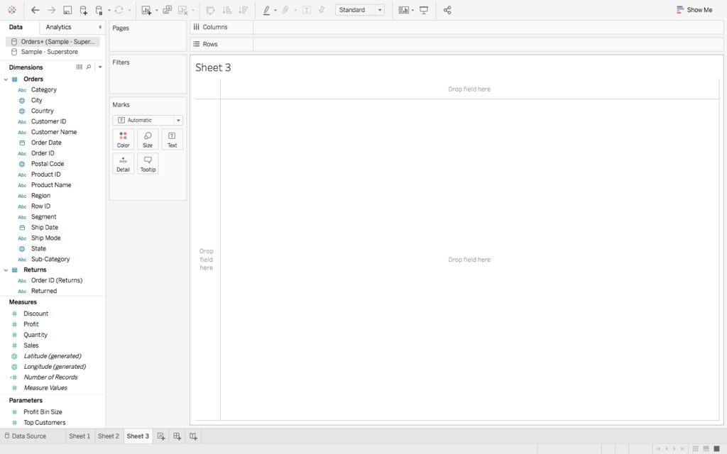Show the sheet sorter grid view icon
The width and height of the screenshot is (727, 454).
point(696,448)
